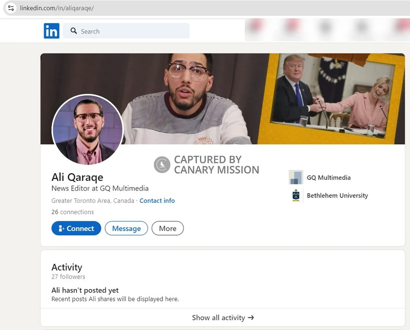Click Show all activity link
Screen dimensions: 410x330
(223, 318)
